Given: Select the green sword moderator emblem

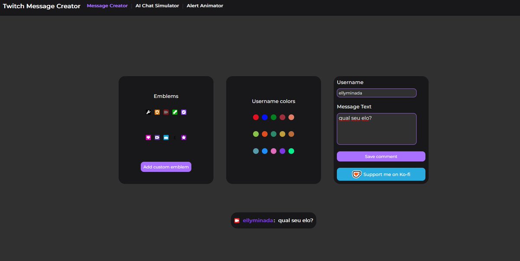Looking at the screenshot, I should click(175, 112).
